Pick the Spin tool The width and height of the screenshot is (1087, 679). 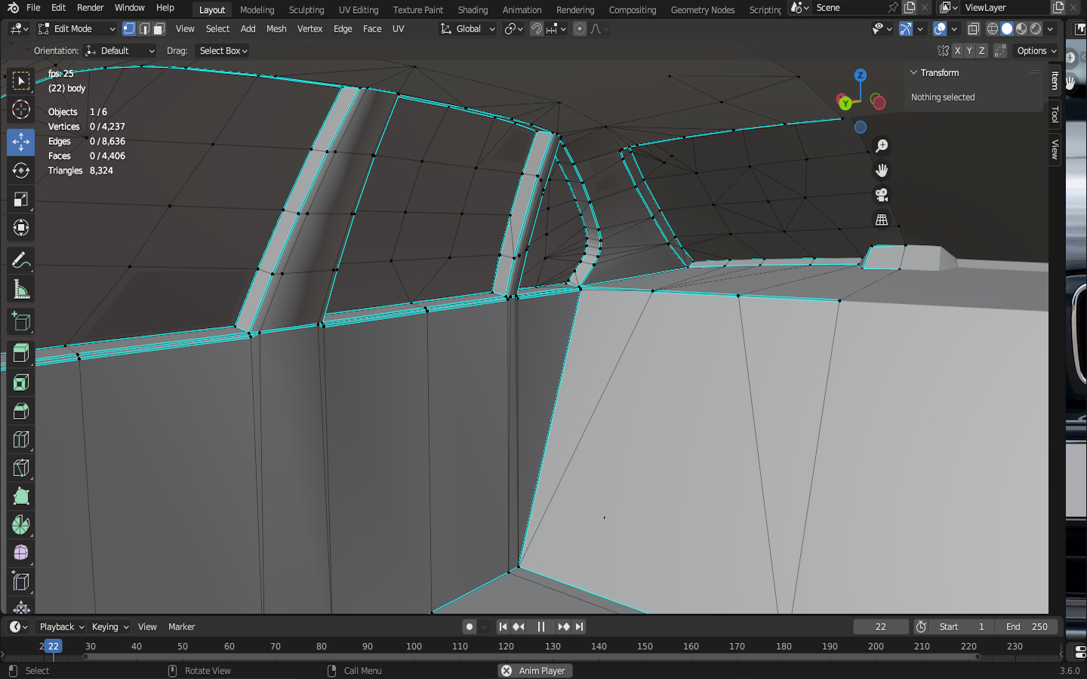(21, 526)
